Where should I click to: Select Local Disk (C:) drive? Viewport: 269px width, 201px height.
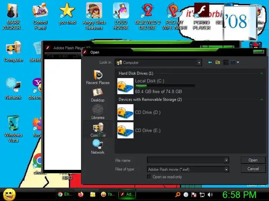[156, 86]
